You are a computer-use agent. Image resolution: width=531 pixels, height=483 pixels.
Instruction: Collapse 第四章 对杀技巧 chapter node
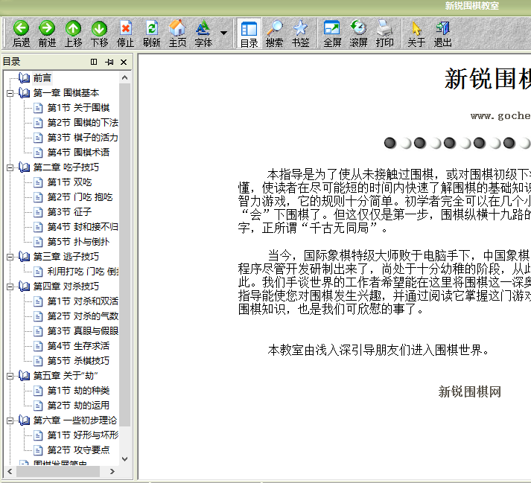point(10,287)
